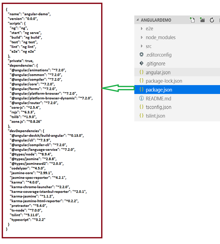Click the @types/node version line
The height and width of the screenshot is (244, 220).
(31, 154)
